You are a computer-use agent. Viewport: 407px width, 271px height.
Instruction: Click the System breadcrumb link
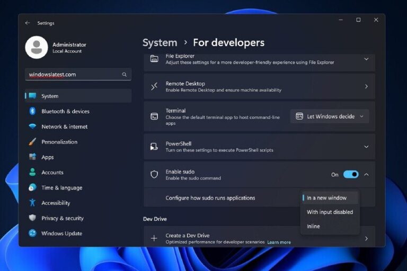click(160, 42)
